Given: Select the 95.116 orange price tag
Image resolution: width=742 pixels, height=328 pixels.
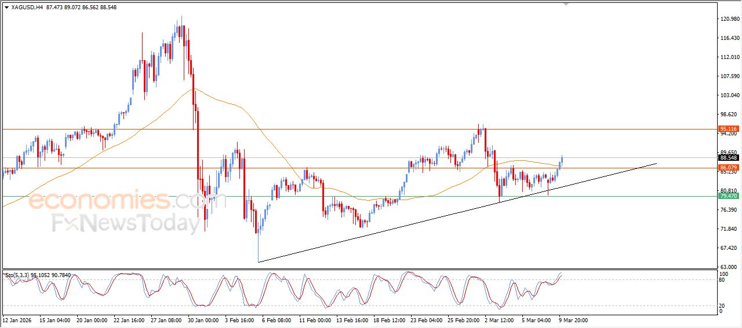Looking at the screenshot, I should click(728, 129).
